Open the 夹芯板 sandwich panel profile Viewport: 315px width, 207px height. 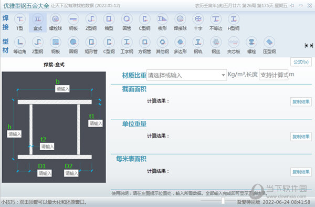pos(234,45)
